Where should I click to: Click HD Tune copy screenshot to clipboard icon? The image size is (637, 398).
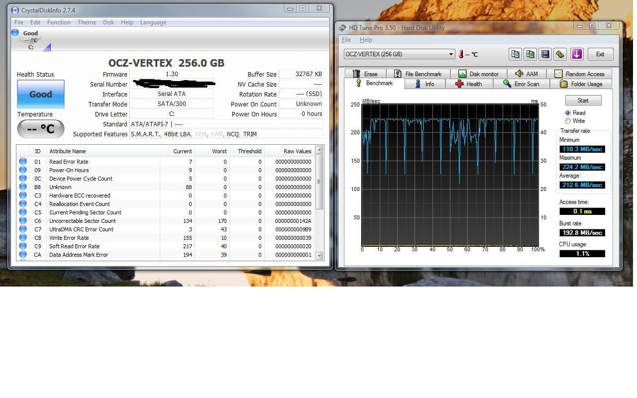point(531,54)
